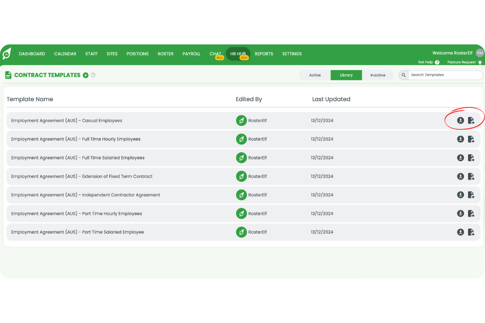Click the search magnifier icon
The width and height of the screenshot is (485, 323).
point(403,75)
